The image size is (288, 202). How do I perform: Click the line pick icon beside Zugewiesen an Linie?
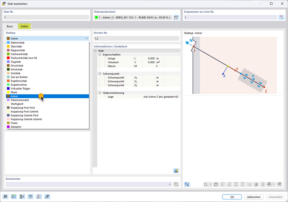tap(281, 17)
